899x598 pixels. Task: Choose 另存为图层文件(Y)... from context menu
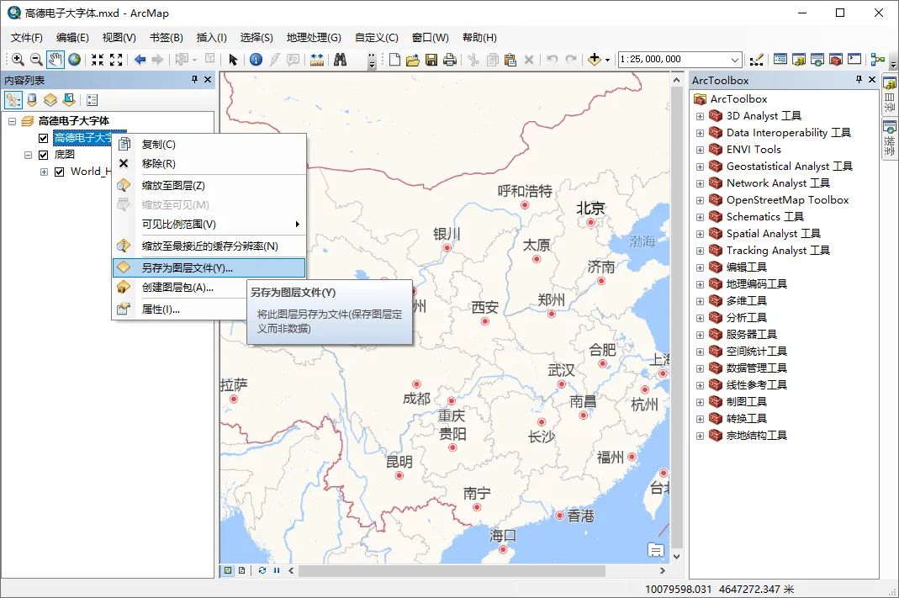pyautogui.click(x=209, y=267)
